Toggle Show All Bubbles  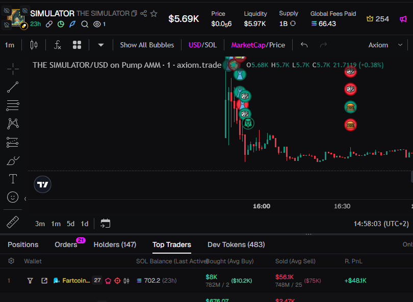coord(147,45)
